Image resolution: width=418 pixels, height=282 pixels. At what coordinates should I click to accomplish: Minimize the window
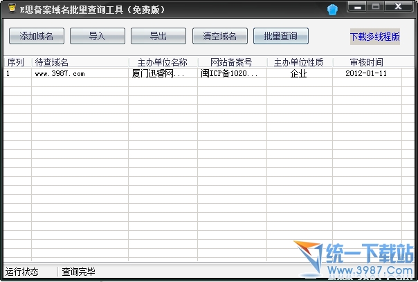pyautogui.click(x=358, y=7)
